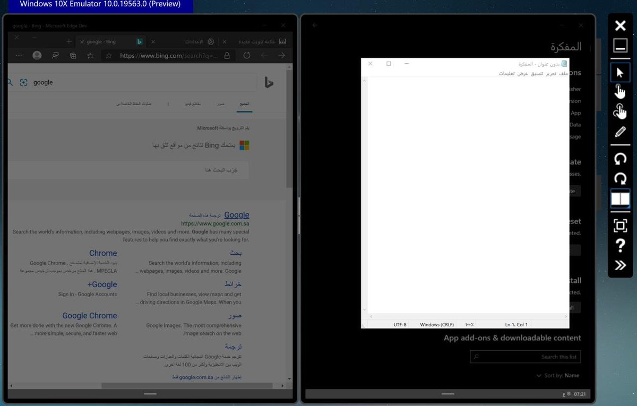The image size is (637, 406).
Task: Switch to the علامة تبويب جديدة tab
Action: tap(254, 41)
